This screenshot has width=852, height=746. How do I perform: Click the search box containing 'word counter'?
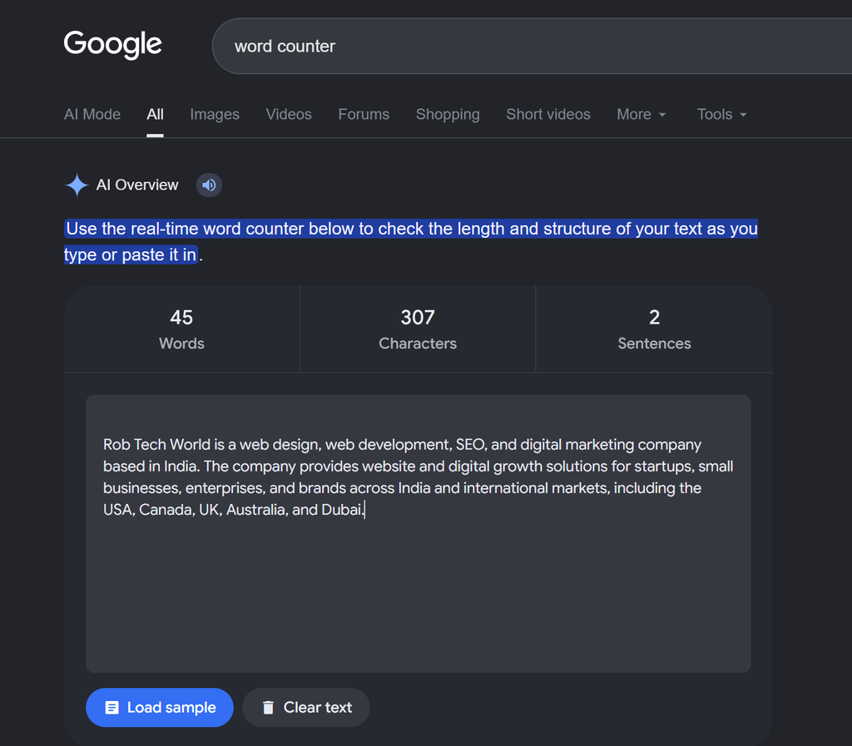[x=532, y=46]
